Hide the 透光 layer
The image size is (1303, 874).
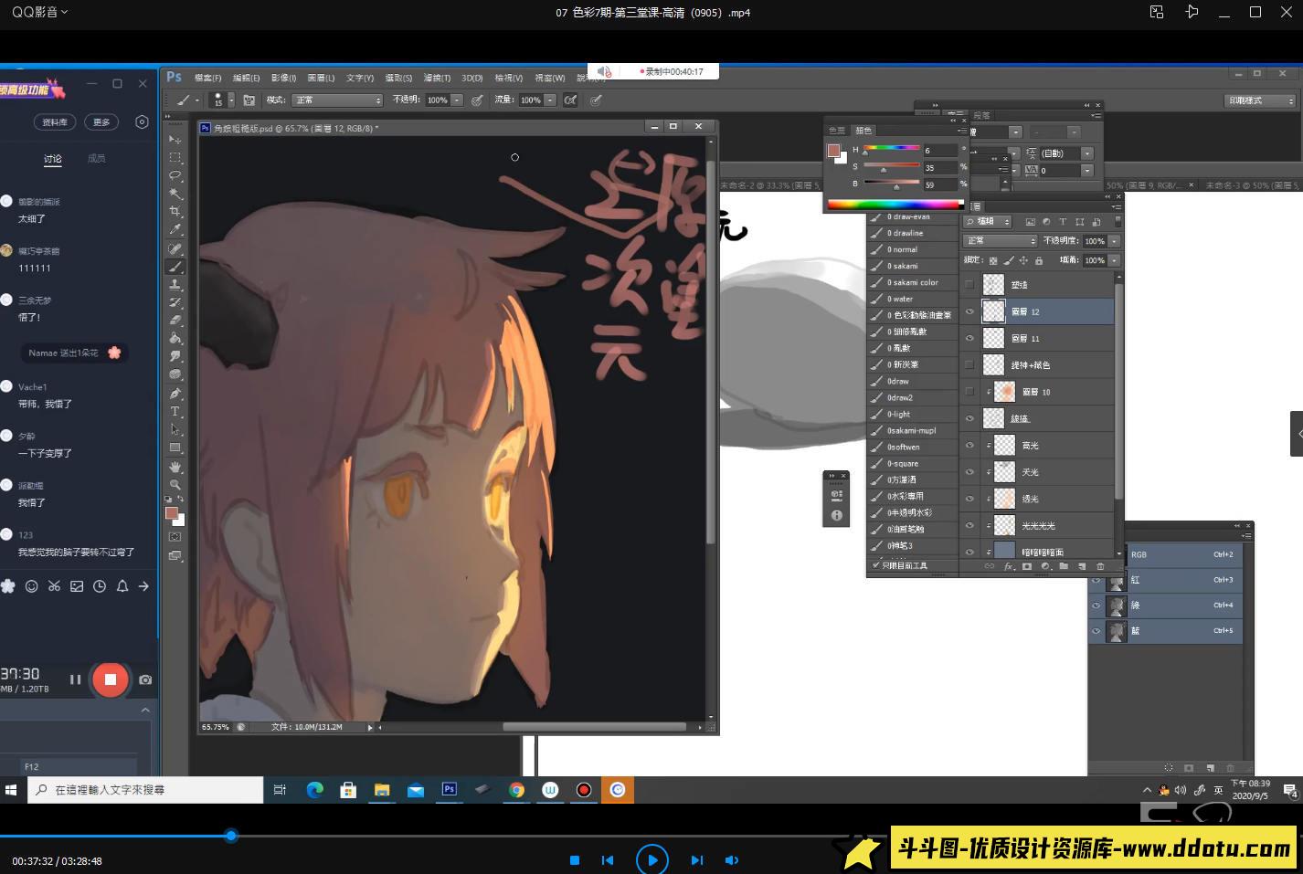tap(969, 499)
